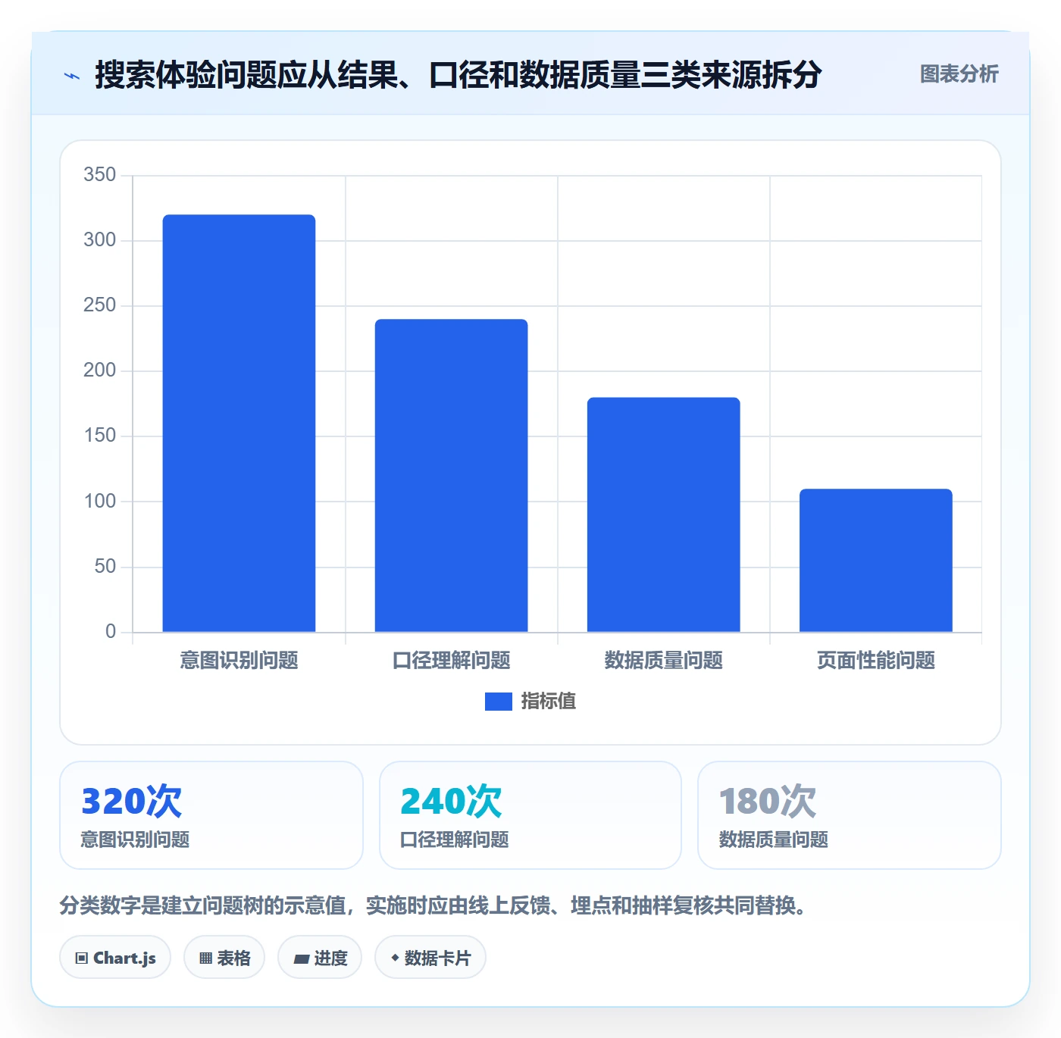Viewport: 1061px width, 1038px height.
Task: Click the 250 y-axis value
Action: click(99, 305)
